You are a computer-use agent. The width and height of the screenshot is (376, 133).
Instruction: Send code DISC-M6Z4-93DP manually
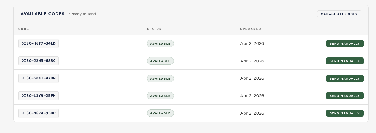[345, 113]
